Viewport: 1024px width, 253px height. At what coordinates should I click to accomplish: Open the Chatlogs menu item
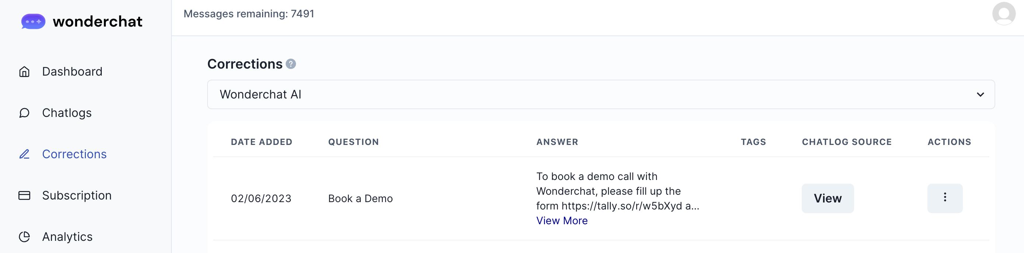pyautogui.click(x=67, y=113)
